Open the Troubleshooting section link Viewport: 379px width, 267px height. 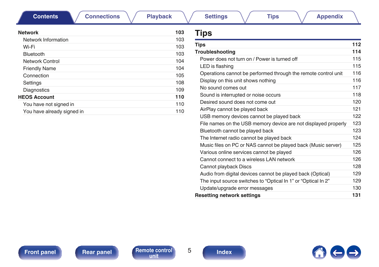coord(215,52)
